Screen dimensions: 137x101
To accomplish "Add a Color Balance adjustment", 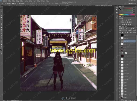I will (x=124, y=22).
